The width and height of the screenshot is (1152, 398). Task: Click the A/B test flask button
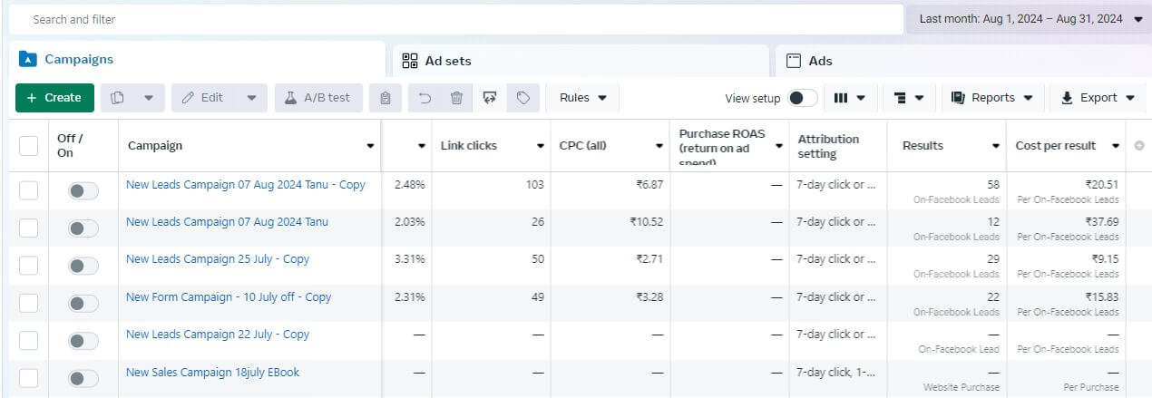click(x=318, y=98)
